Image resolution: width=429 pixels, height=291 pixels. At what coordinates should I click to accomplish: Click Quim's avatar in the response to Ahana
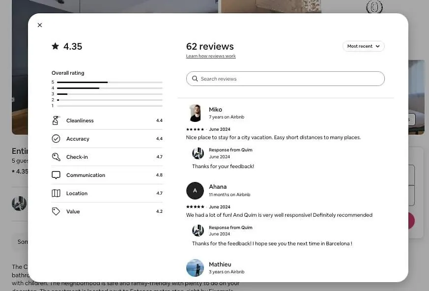point(198,231)
